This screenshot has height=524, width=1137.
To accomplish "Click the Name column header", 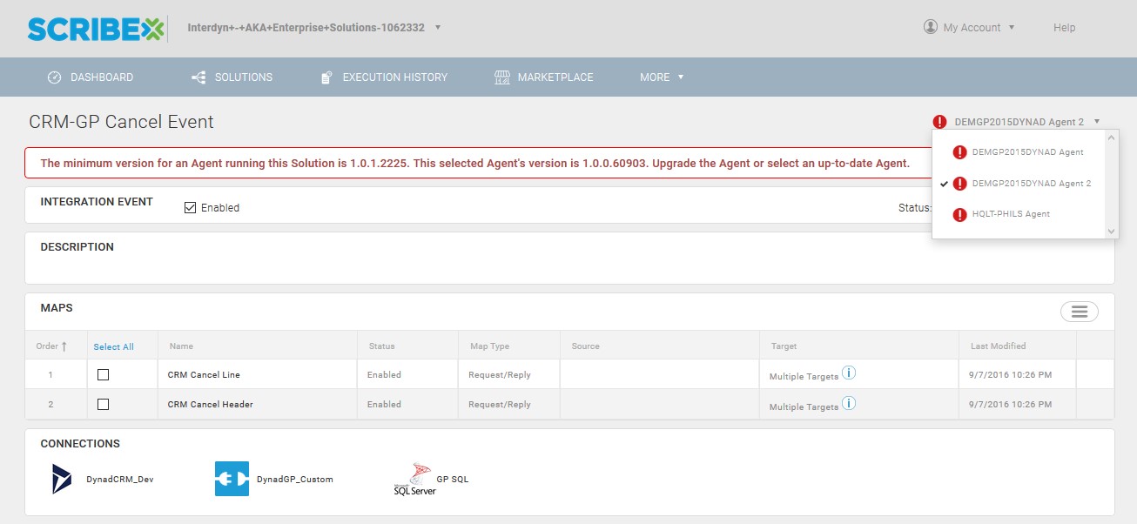I will (x=181, y=346).
